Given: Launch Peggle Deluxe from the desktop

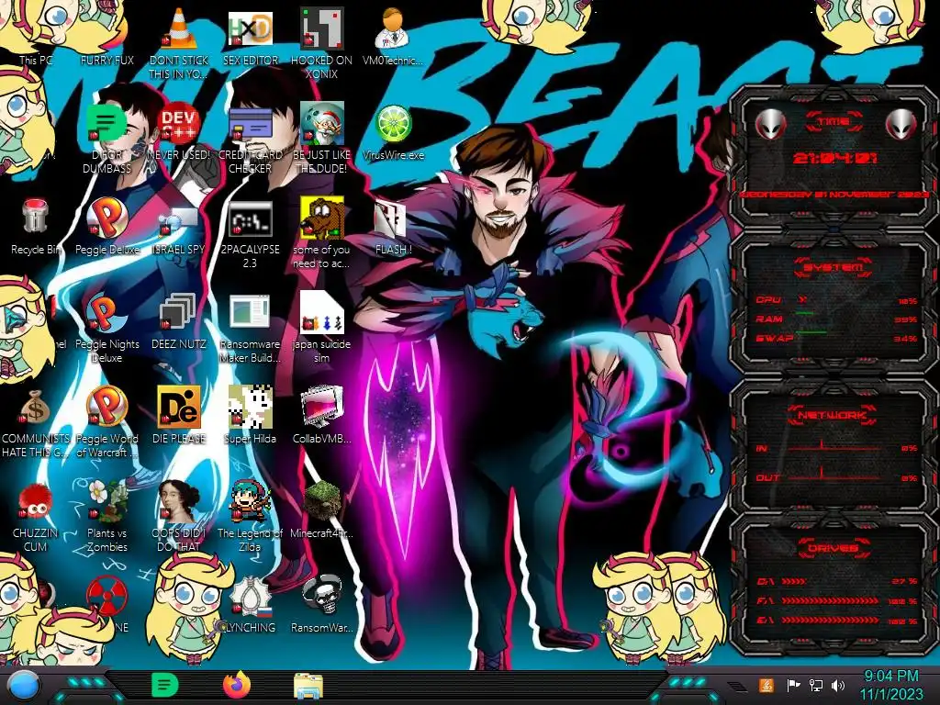Looking at the screenshot, I should (106, 217).
